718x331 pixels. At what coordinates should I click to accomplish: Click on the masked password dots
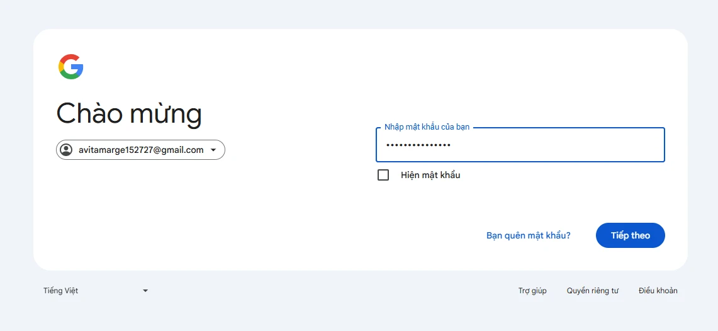[x=418, y=145]
